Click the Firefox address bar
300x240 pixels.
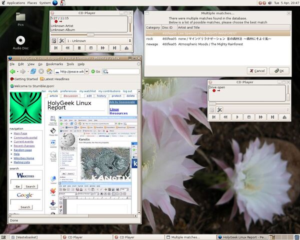(x=69, y=71)
